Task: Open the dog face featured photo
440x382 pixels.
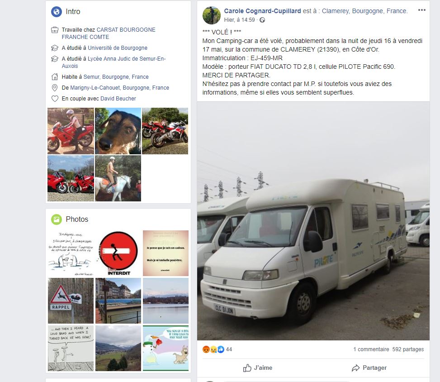Action: 118,131
